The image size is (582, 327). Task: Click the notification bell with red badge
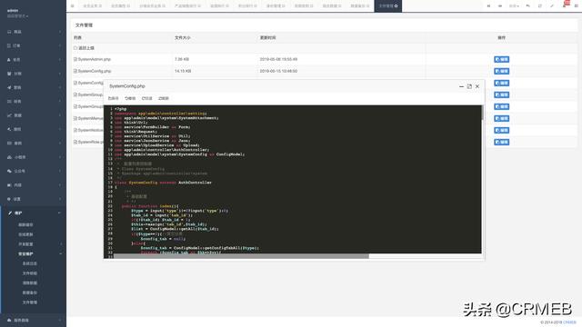point(565,5)
